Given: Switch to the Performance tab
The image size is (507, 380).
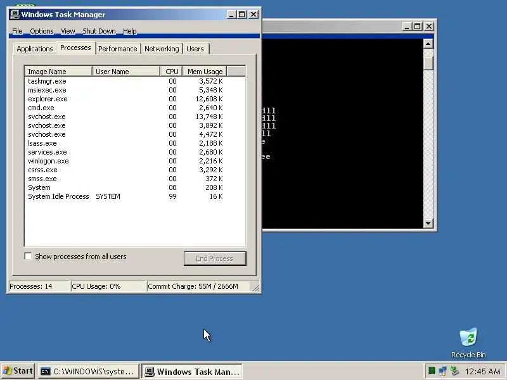Looking at the screenshot, I should click(x=118, y=49).
